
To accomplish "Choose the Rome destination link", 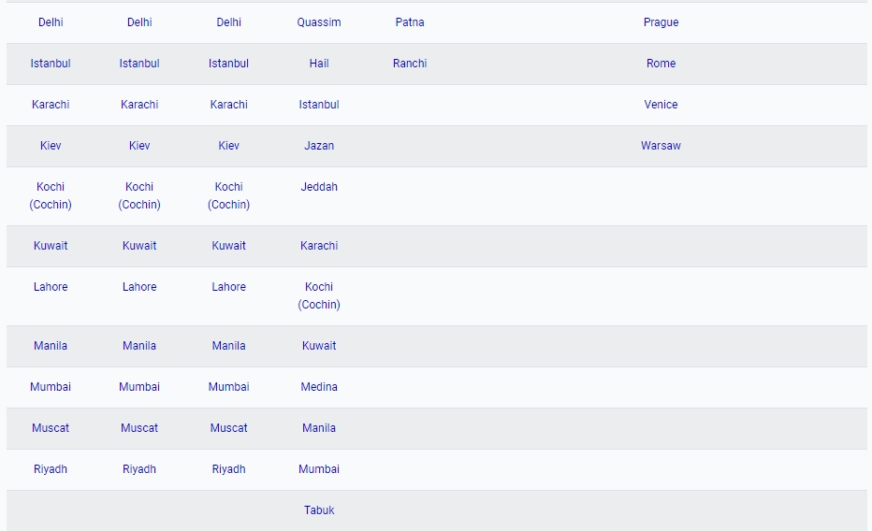I will (x=661, y=64).
